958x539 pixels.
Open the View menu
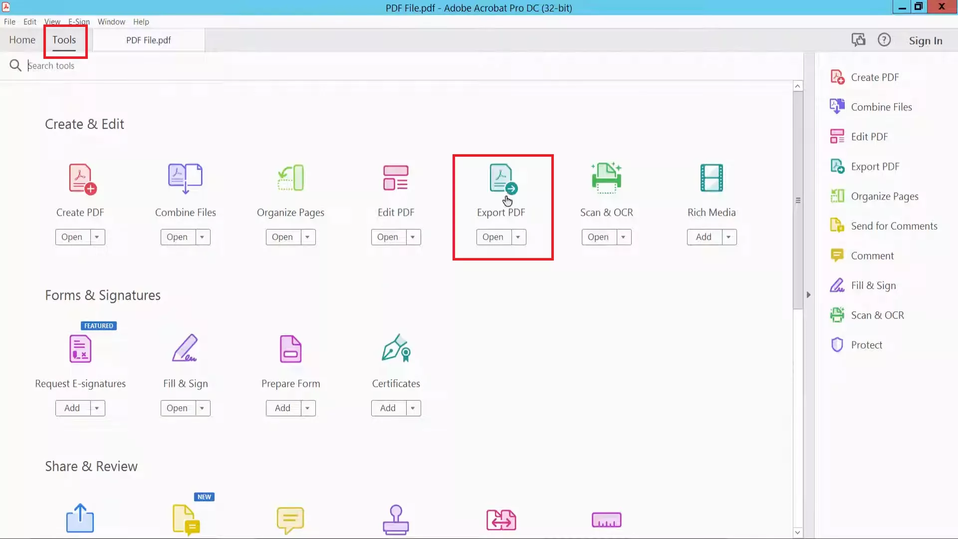click(x=52, y=21)
